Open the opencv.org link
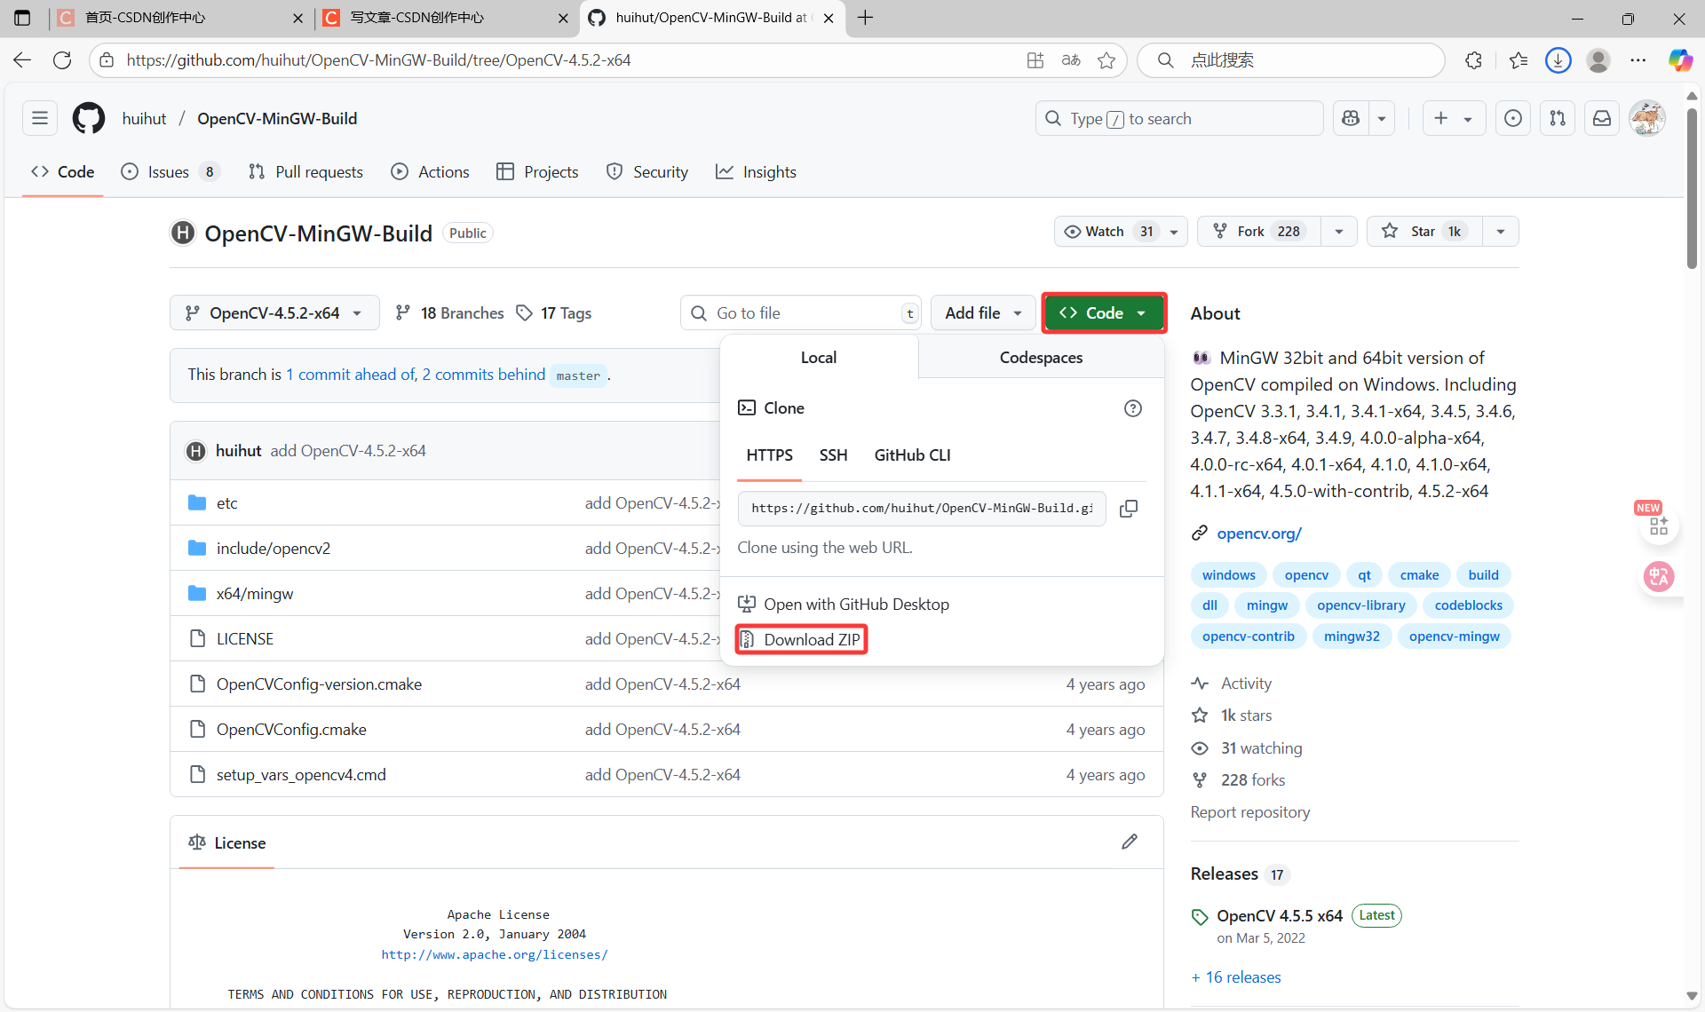This screenshot has height=1012, width=1705. (x=1258, y=534)
